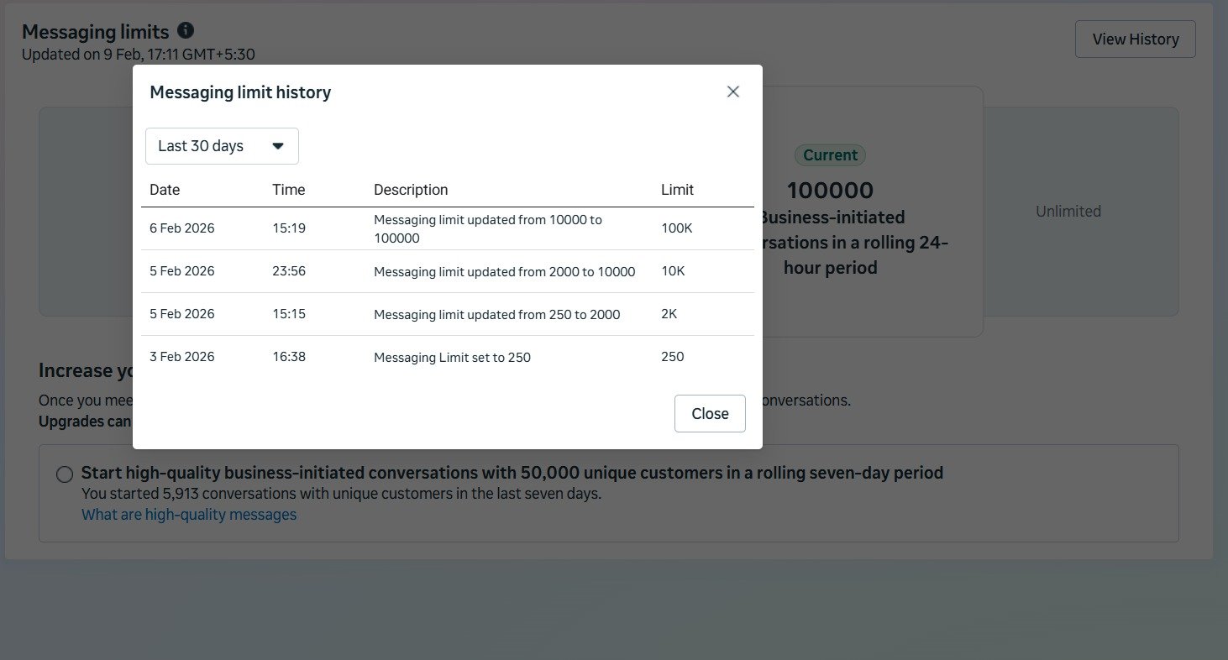
Task: Click the View History button
Action: coord(1135,38)
